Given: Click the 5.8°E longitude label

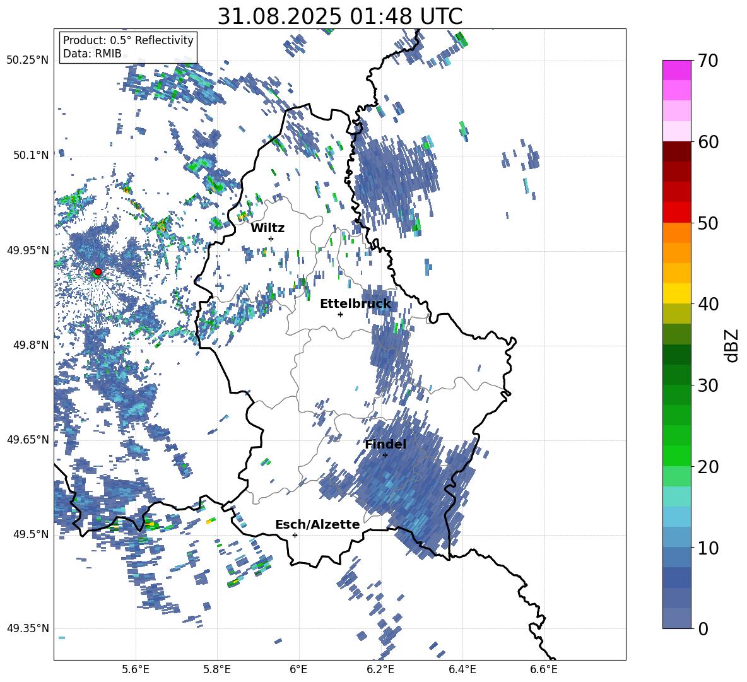Looking at the screenshot, I should (x=217, y=669).
